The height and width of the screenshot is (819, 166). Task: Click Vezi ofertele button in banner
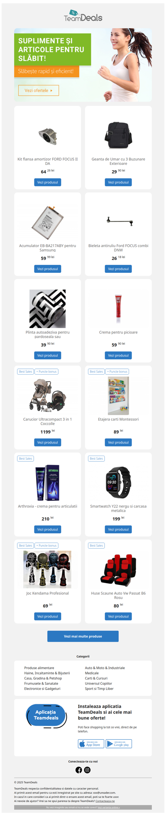point(39,90)
